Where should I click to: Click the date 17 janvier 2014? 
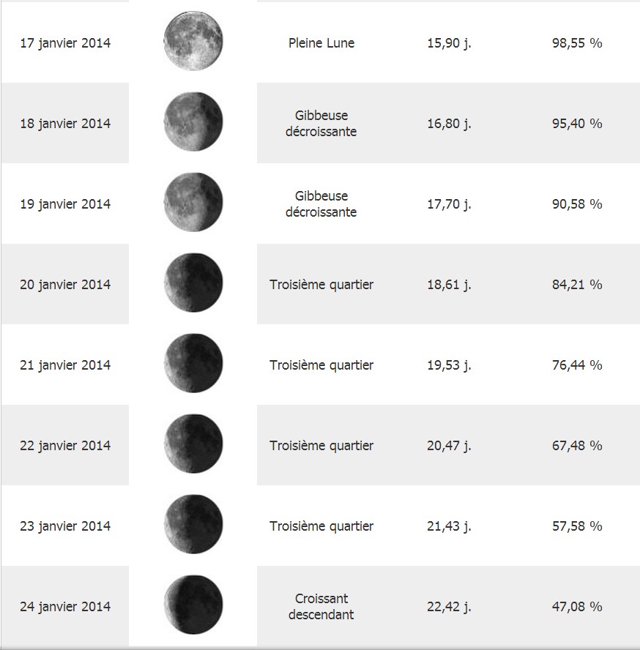point(65,43)
